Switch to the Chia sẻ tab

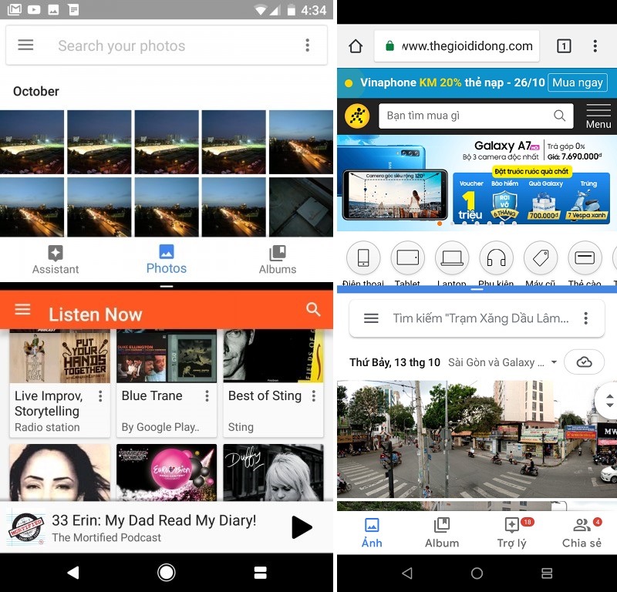click(x=582, y=533)
